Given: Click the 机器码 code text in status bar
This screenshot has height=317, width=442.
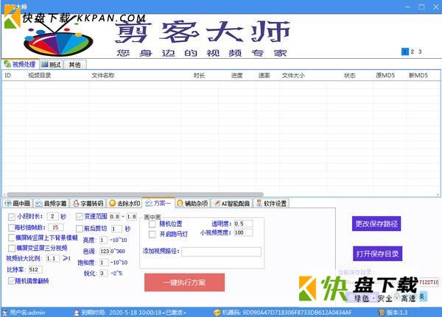Looking at the screenshot, I should [287, 312].
